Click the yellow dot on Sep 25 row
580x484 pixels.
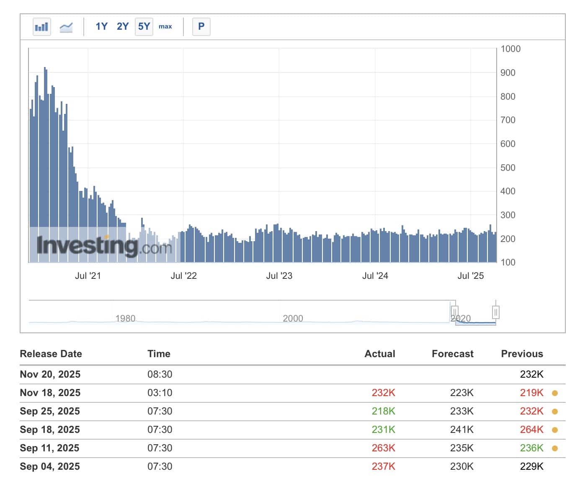(554, 412)
